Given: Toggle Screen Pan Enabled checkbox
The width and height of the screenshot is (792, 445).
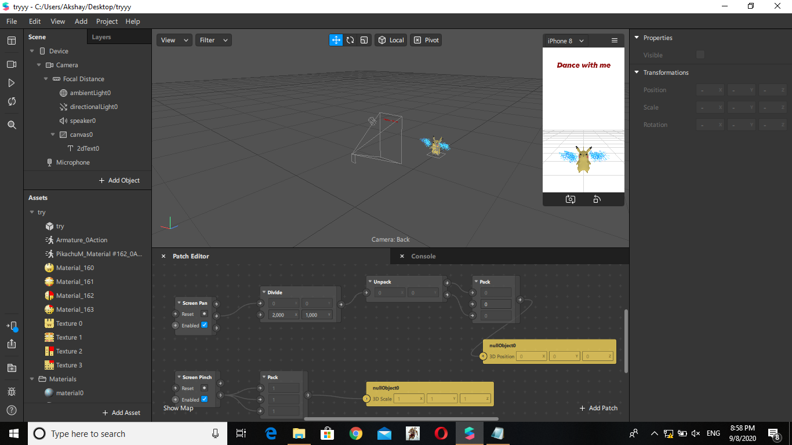Looking at the screenshot, I should pos(204,325).
